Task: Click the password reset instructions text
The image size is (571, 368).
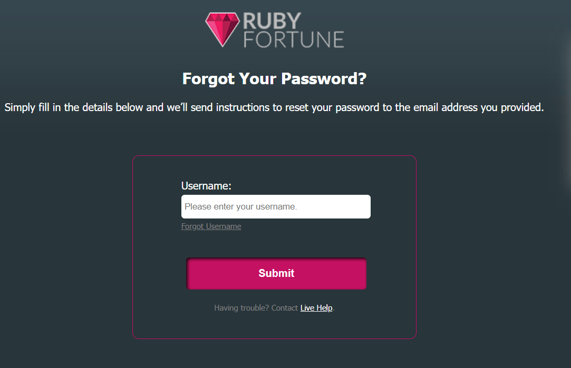Action: (x=274, y=107)
